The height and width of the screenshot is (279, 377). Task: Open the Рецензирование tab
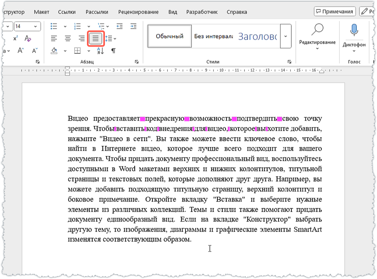138,12
